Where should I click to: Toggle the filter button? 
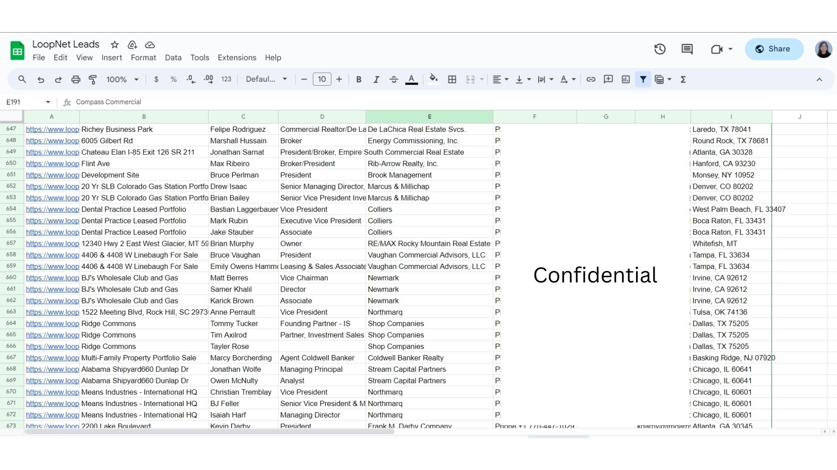(643, 79)
